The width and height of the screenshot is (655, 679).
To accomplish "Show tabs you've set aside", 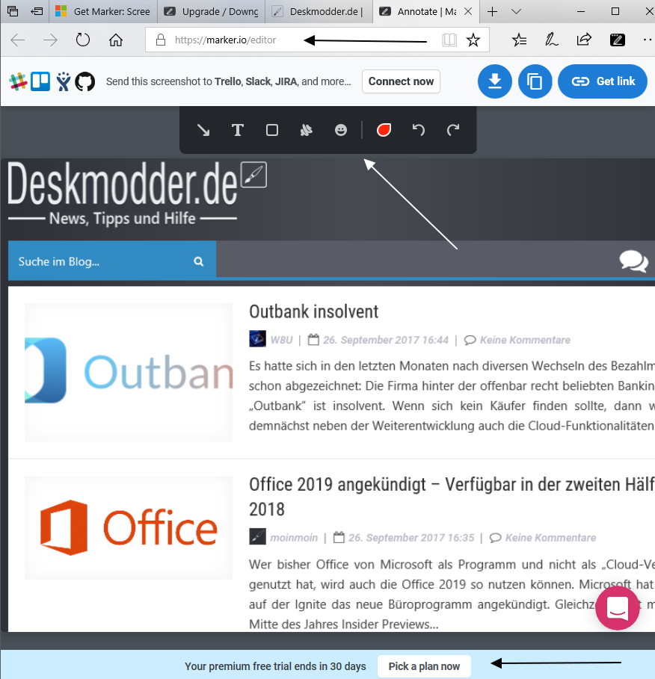I will coord(13,11).
